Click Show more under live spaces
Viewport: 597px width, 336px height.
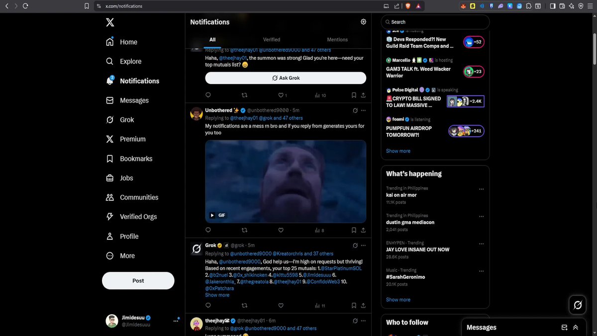(398, 151)
